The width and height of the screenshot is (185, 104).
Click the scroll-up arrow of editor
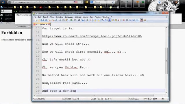166,28
